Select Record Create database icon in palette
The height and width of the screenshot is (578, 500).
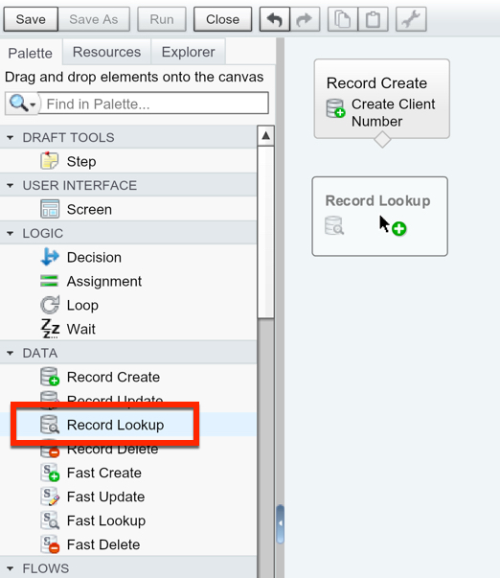[x=50, y=377]
